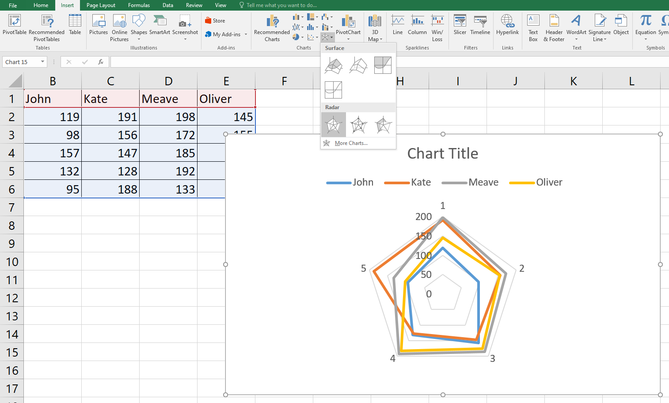Switch to the Page Layout tab
Screen dimensions: 669x403
coord(101,5)
